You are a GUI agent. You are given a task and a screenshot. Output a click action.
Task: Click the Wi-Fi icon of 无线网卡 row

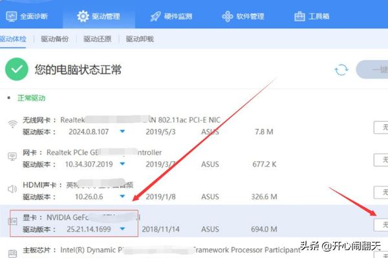tap(12, 124)
